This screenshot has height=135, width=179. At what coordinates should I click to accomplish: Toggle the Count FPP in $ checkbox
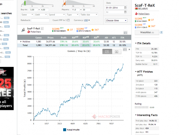[69, 20]
